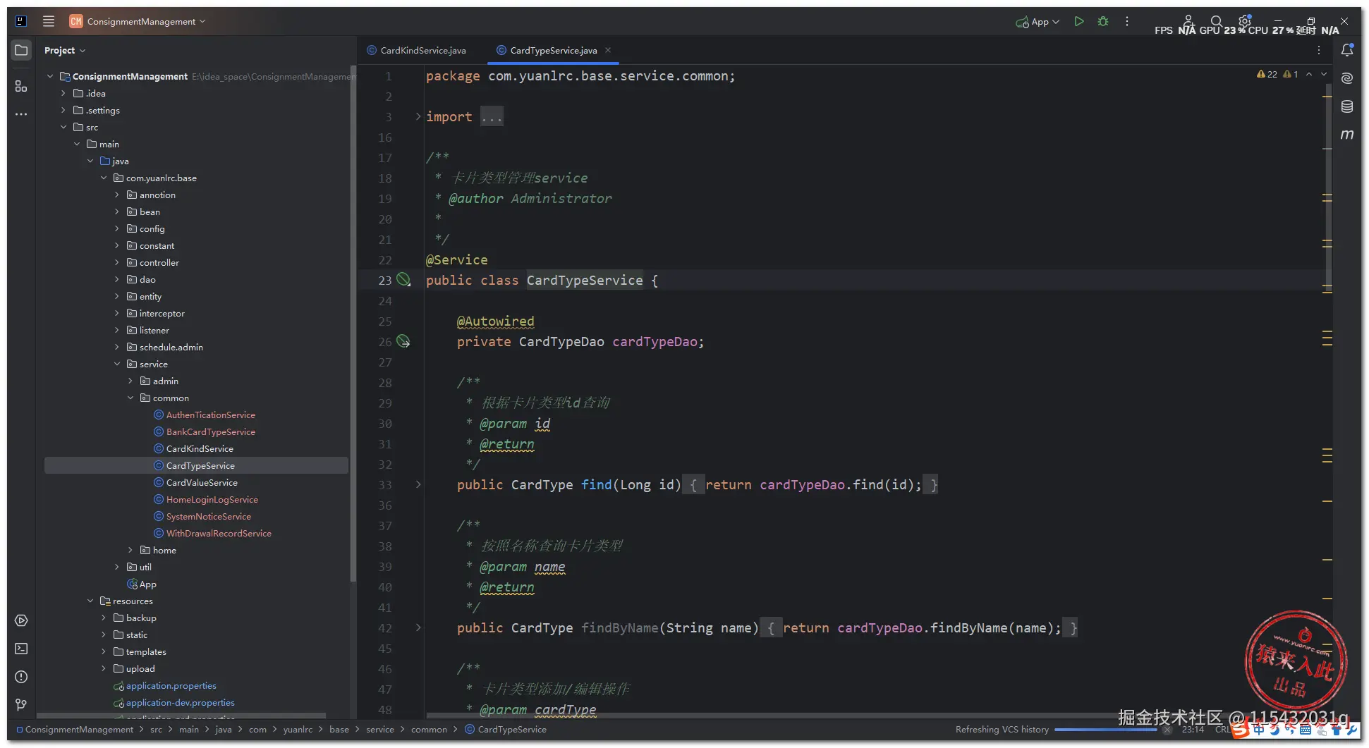The width and height of the screenshot is (1369, 748).
Task: Open more run actions menu
Action: click(x=1127, y=22)
